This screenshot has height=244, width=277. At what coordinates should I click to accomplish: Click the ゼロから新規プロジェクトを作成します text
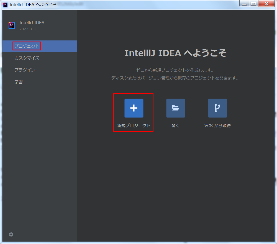(175, 70)
